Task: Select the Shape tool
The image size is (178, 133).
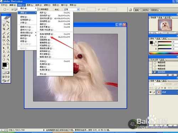Action: tap(8, 51)
